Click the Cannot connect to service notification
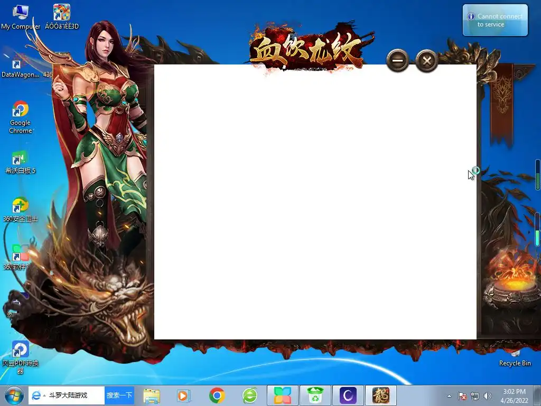This screenshot has height=406, width=541. 495,20
